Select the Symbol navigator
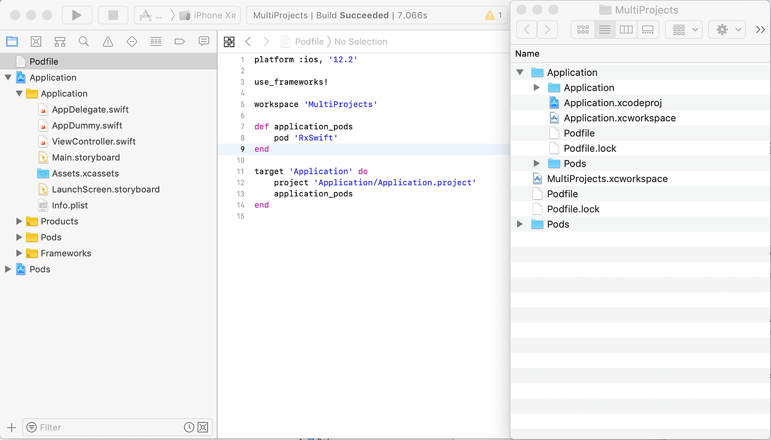 [x=59, y=41]
